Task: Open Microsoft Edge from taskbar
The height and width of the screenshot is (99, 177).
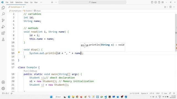Action: click(69, 97)
